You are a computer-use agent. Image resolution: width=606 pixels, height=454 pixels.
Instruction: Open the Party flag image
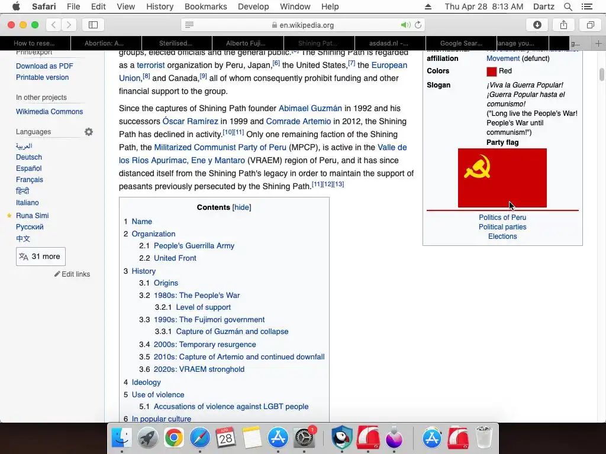502,178
